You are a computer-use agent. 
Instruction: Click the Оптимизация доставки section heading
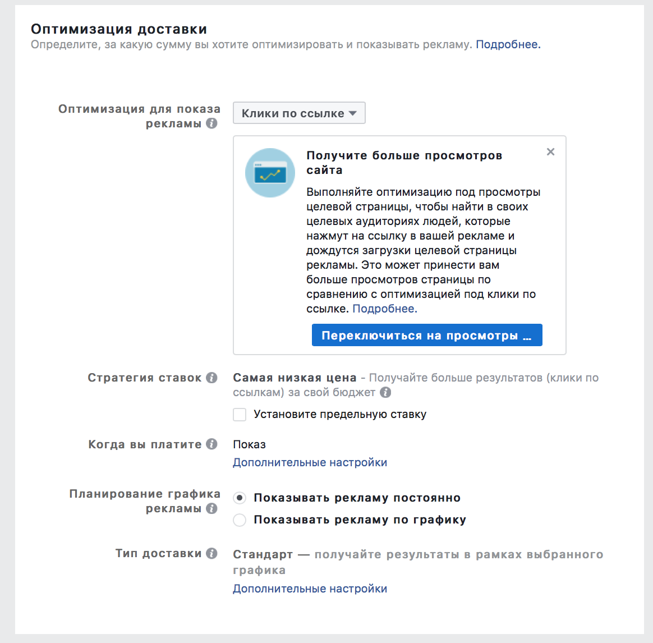(x=119, y=29)
